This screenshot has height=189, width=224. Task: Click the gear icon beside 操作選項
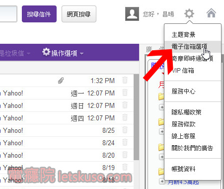46,52
